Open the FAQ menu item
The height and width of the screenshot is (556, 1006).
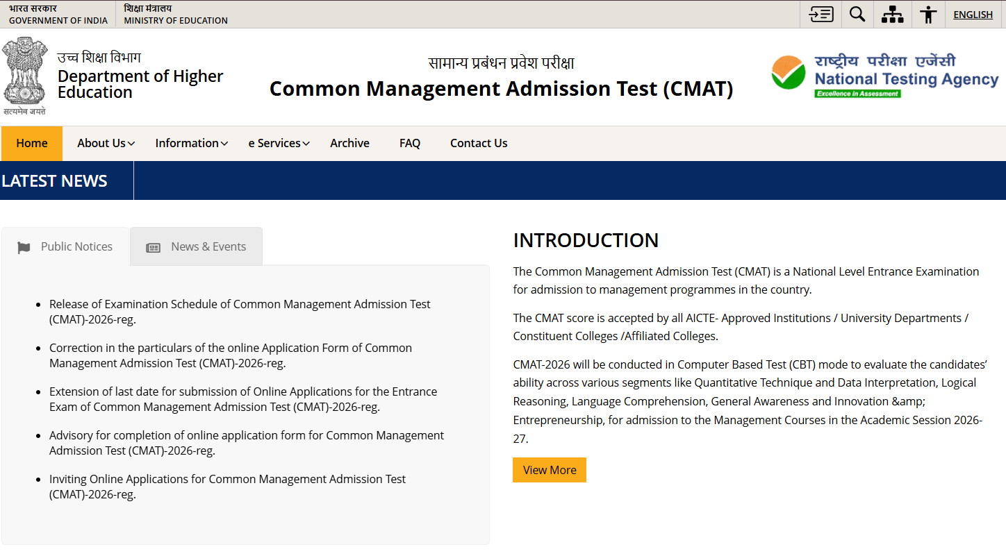click(410, 143)
